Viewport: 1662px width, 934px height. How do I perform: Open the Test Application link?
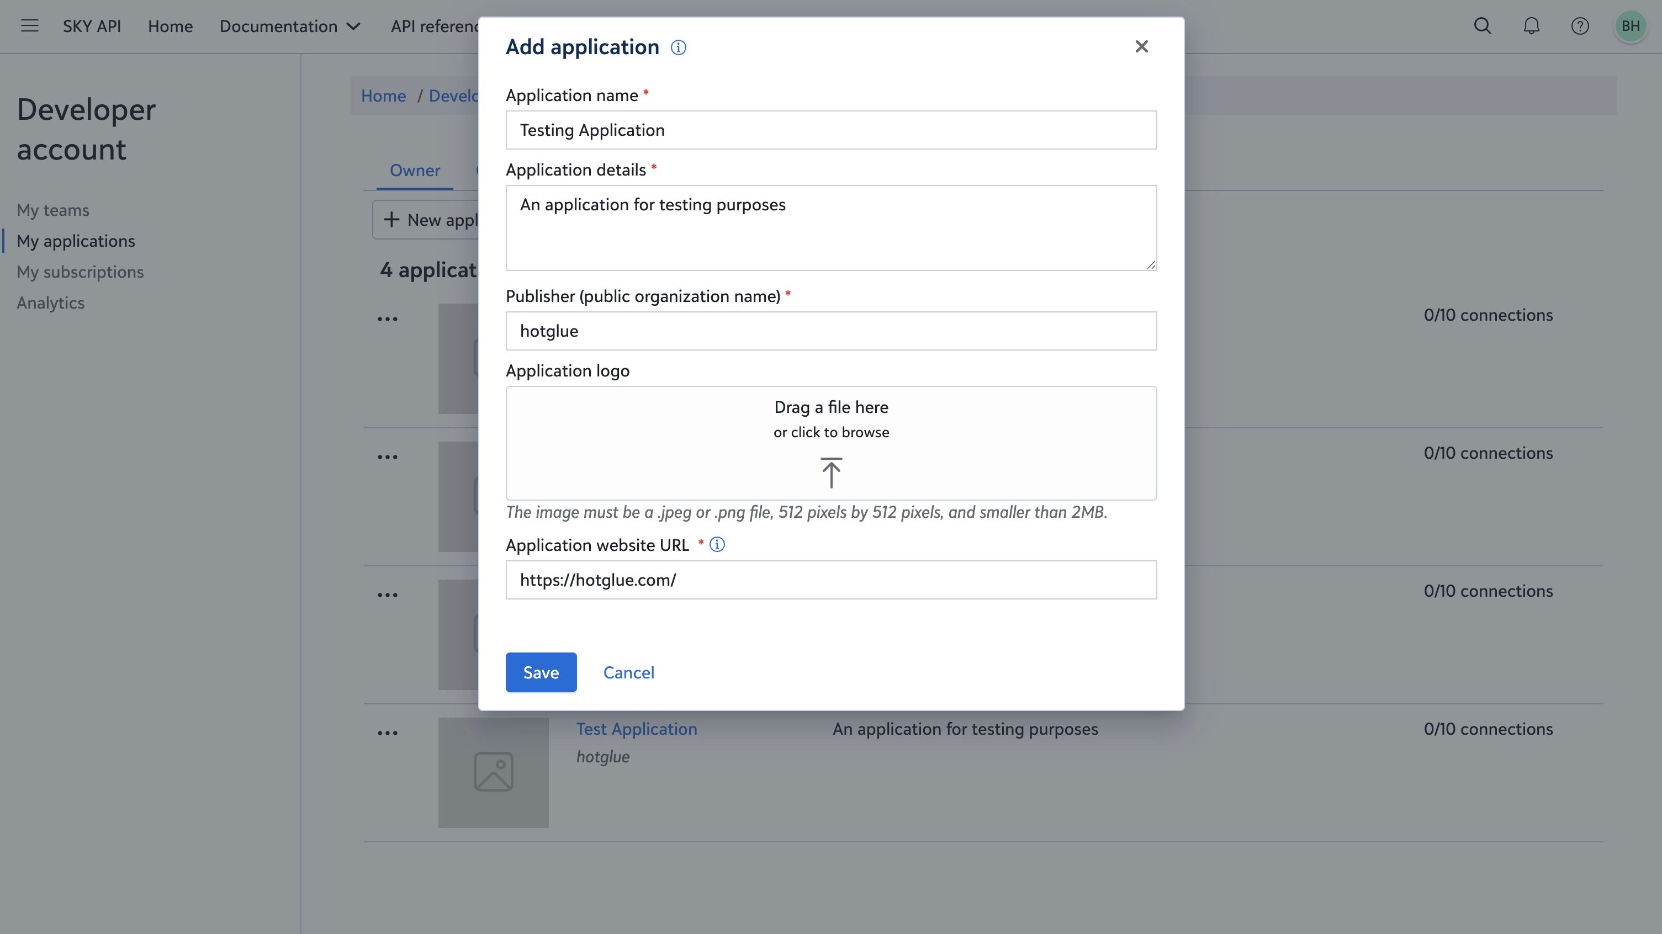pos(636,729)
